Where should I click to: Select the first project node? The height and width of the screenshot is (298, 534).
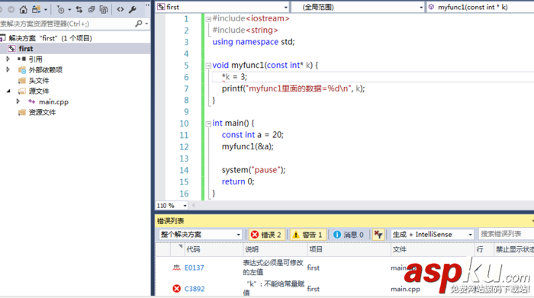pos(26,49)
